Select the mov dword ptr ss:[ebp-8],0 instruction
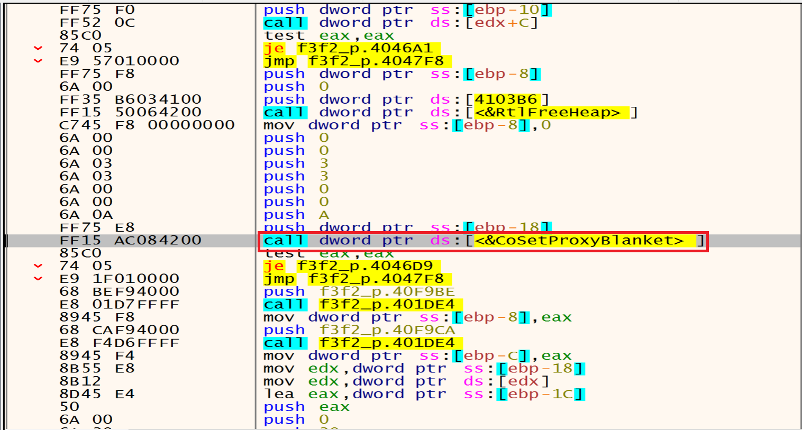This screenshot has height=430, width=802. [407, 125]
